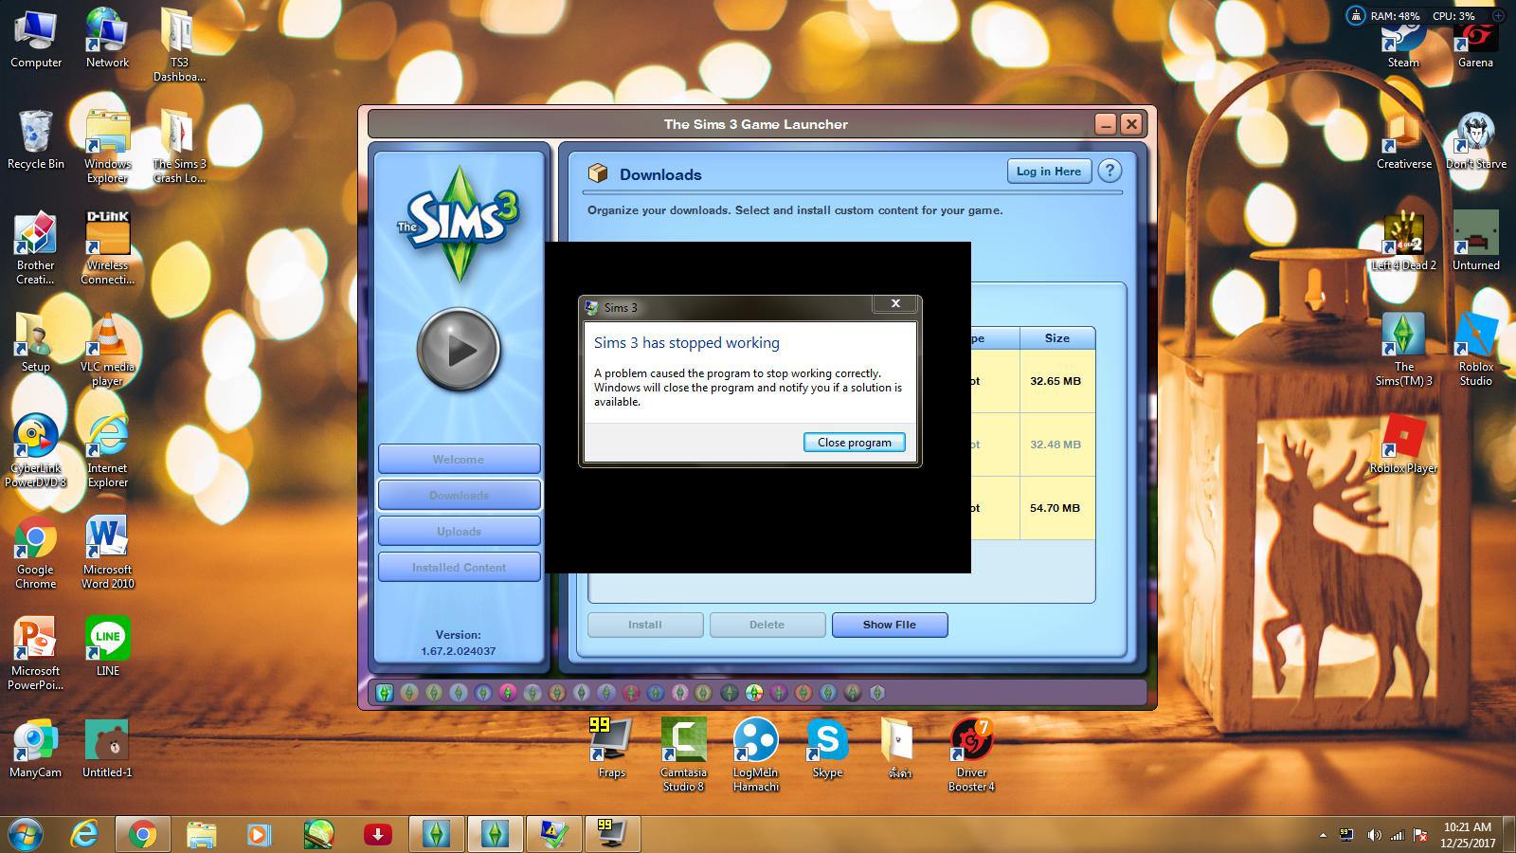Dismiss Sims 3 error dialog with X
1516x853 pixels.
tap(895, 303)
